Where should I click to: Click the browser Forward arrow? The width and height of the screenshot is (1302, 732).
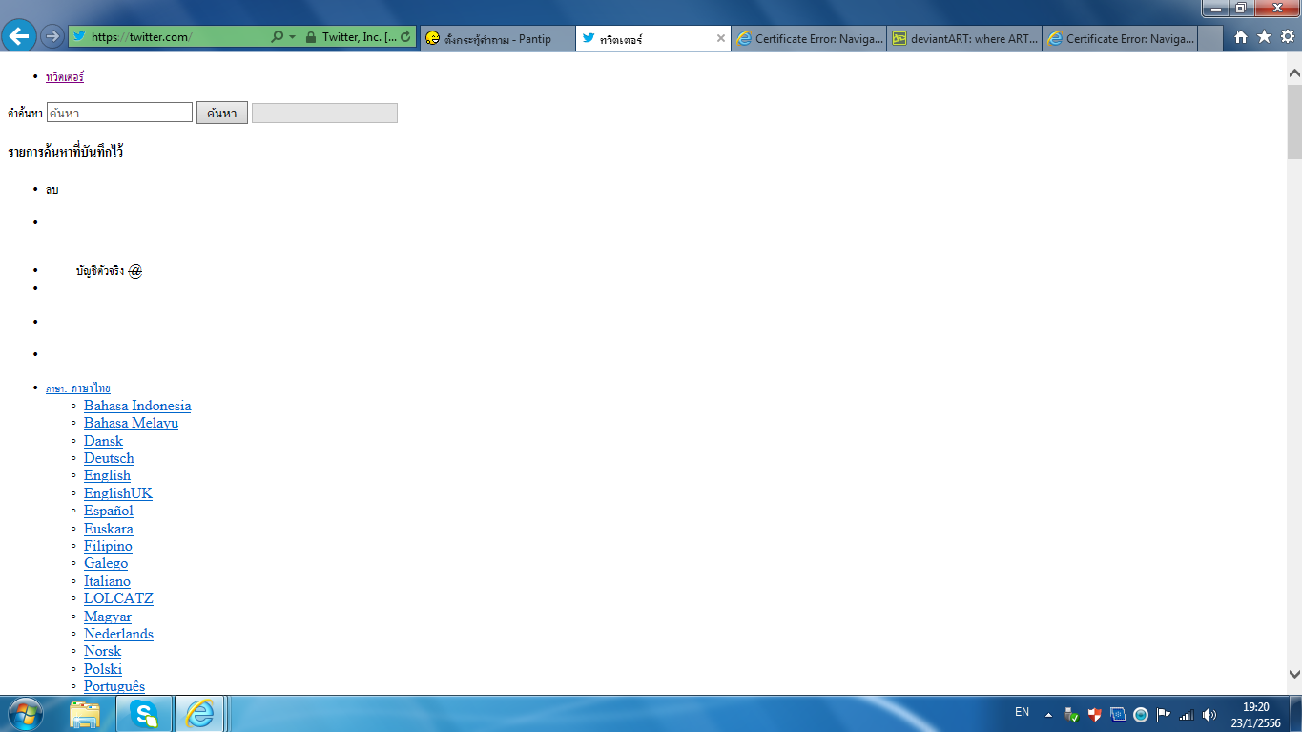pos(52,37)
